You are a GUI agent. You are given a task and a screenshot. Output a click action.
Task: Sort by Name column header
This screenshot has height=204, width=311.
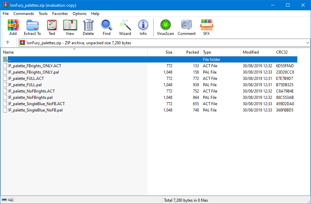(74, 52)
